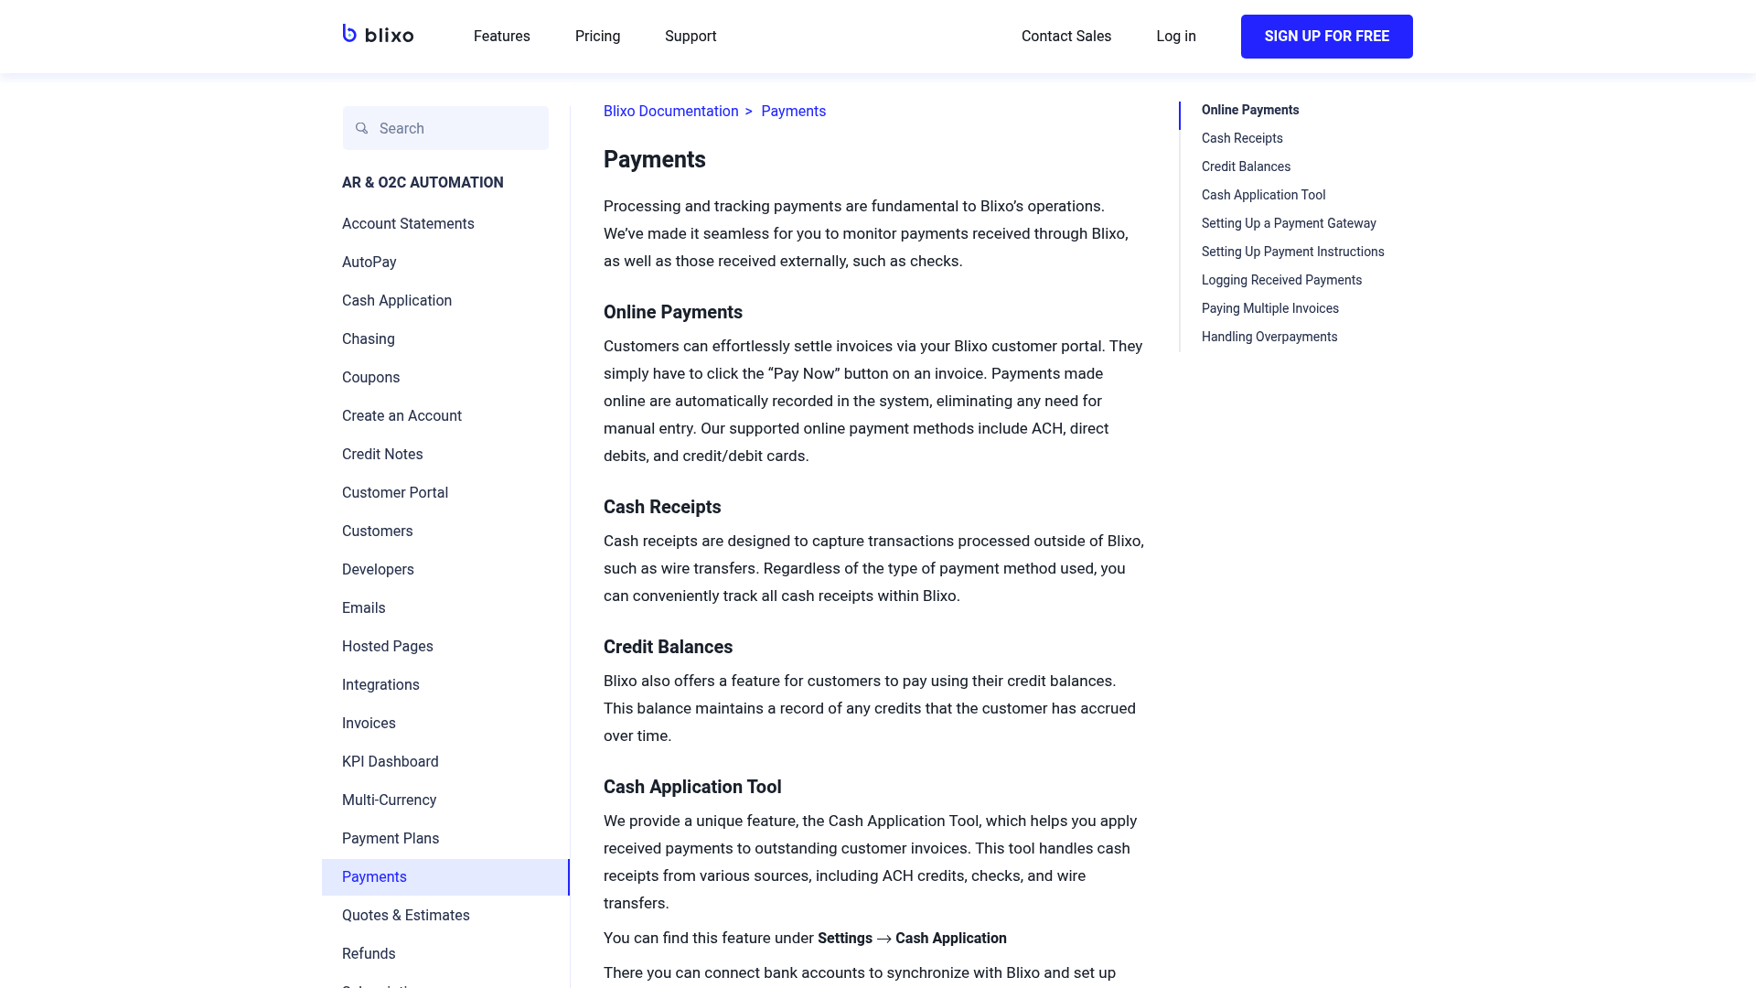Open the AutoPay documentation section

pos(369,262)
